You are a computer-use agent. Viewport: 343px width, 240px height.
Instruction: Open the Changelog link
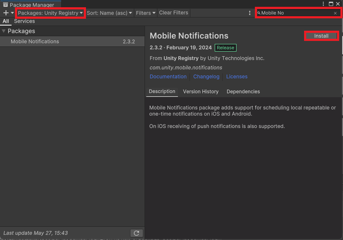point(206,76)
